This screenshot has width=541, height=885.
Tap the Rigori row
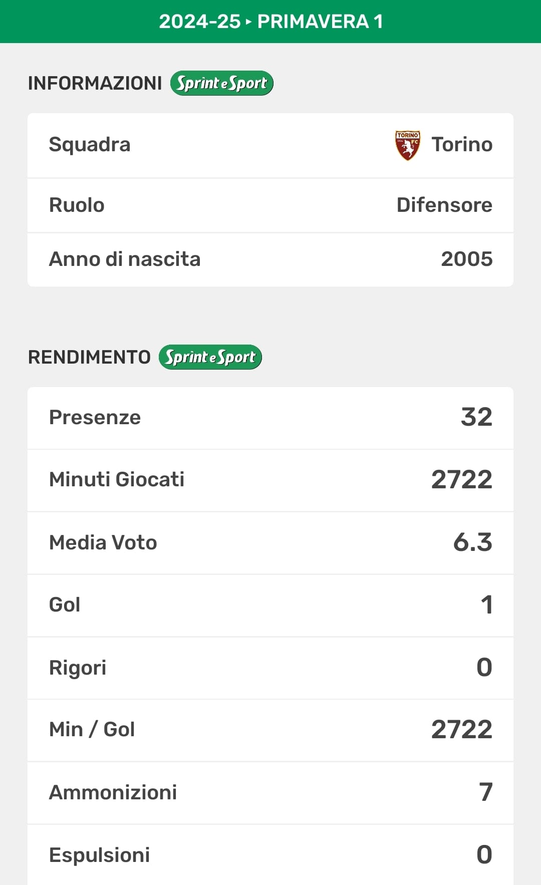[x=270, y=668]
